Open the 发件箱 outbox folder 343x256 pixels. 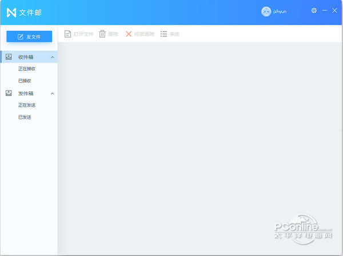click(29, 94)
